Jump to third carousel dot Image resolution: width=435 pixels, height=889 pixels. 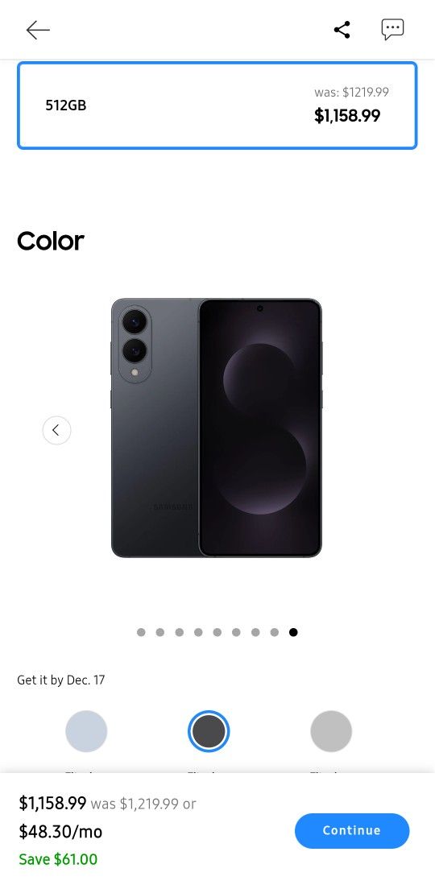click(179, 632)
